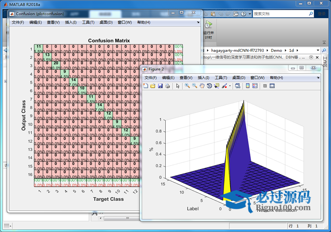This screenshot has width=331, height=232.
Task: Insert a legend using the toolbar icon
Action: pyautogui.click(x=255, y=86)
